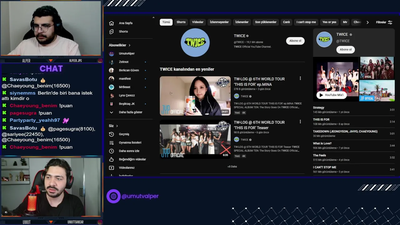Select the Mv filter chip

pyautogui.click(x=345, y=22)
